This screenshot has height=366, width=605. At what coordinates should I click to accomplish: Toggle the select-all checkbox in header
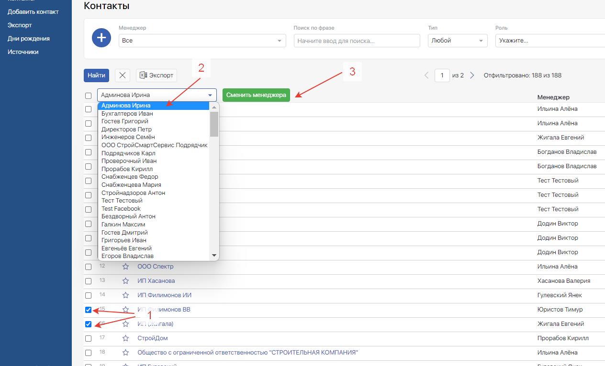88,96
